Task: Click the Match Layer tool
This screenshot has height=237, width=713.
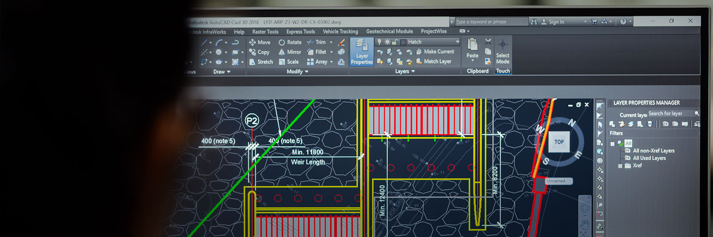Action: [434, 61]
